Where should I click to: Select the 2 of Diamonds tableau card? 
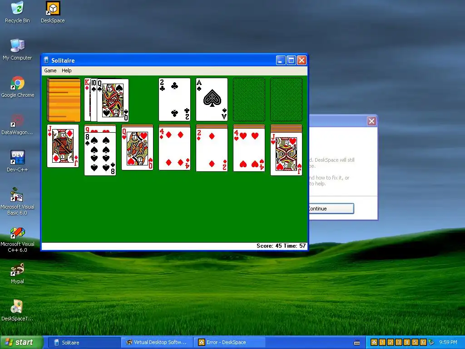(212, 150)
